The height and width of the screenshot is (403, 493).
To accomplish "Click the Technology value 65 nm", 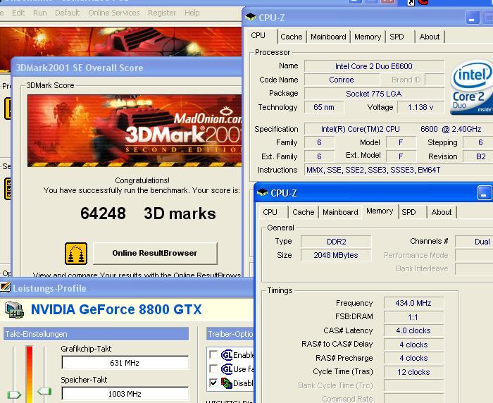I will (x=324, y=107).
